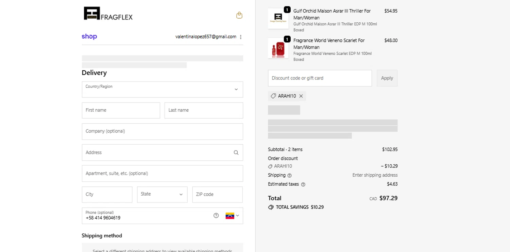Click the Veneno Scarlet product thumbnail
510x252 pixels.
pos(278,48)
